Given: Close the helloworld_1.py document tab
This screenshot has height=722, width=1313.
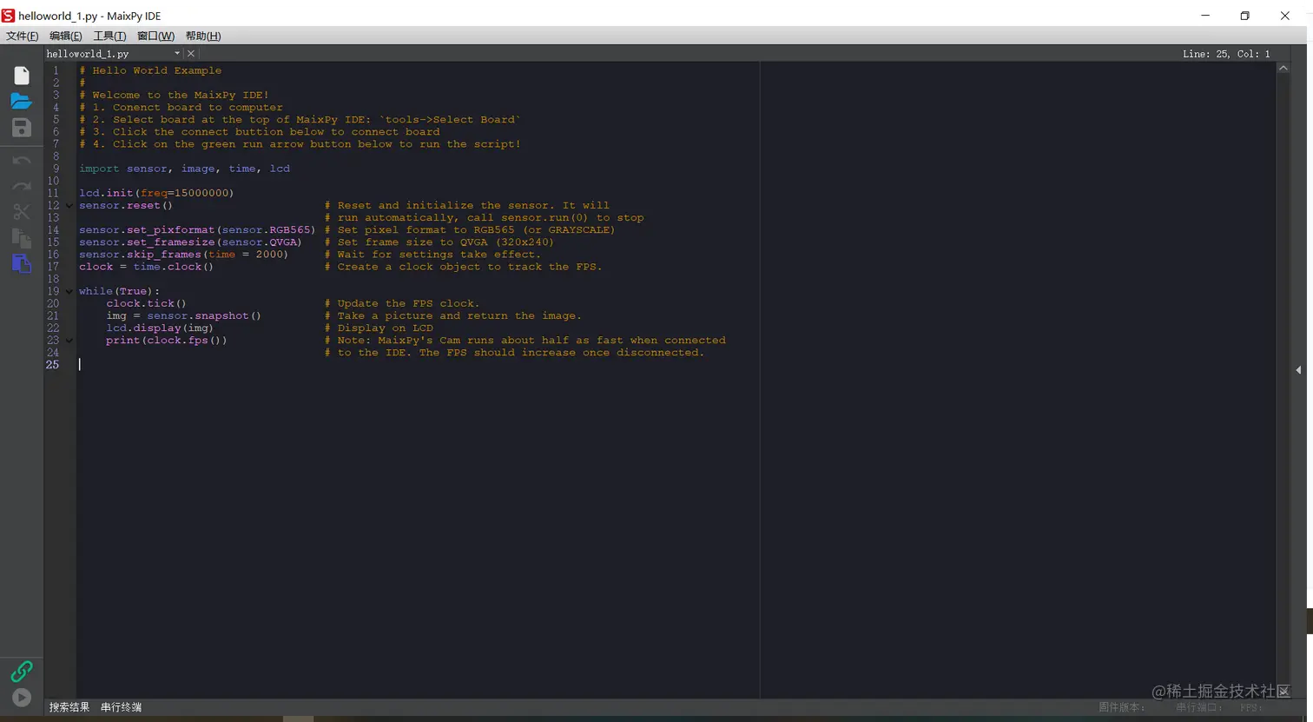Looking at the screenshot, I should (191, 54).
